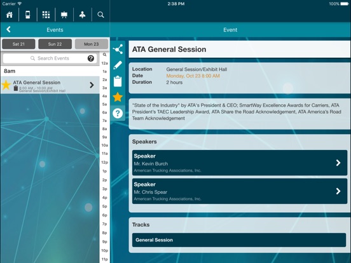Open the grid menu icon
The height and width of the screenshot is (263, 351).
click(46, 15)
